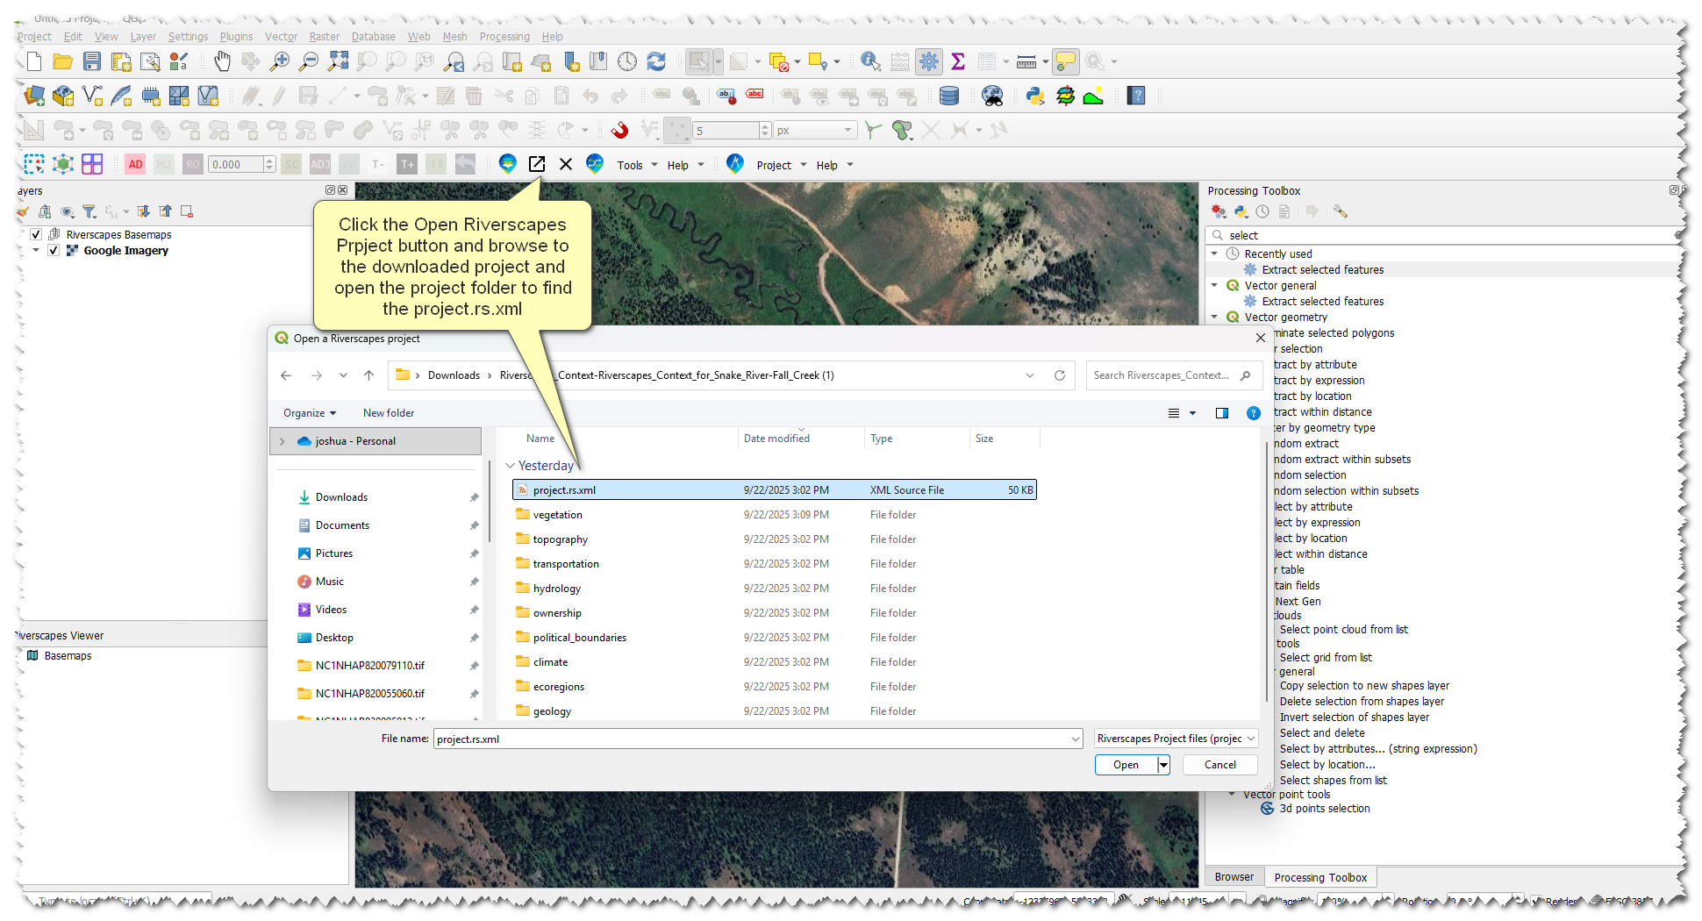
Task: Enable snapping with the magnet icon
Action: coord(619,130)
